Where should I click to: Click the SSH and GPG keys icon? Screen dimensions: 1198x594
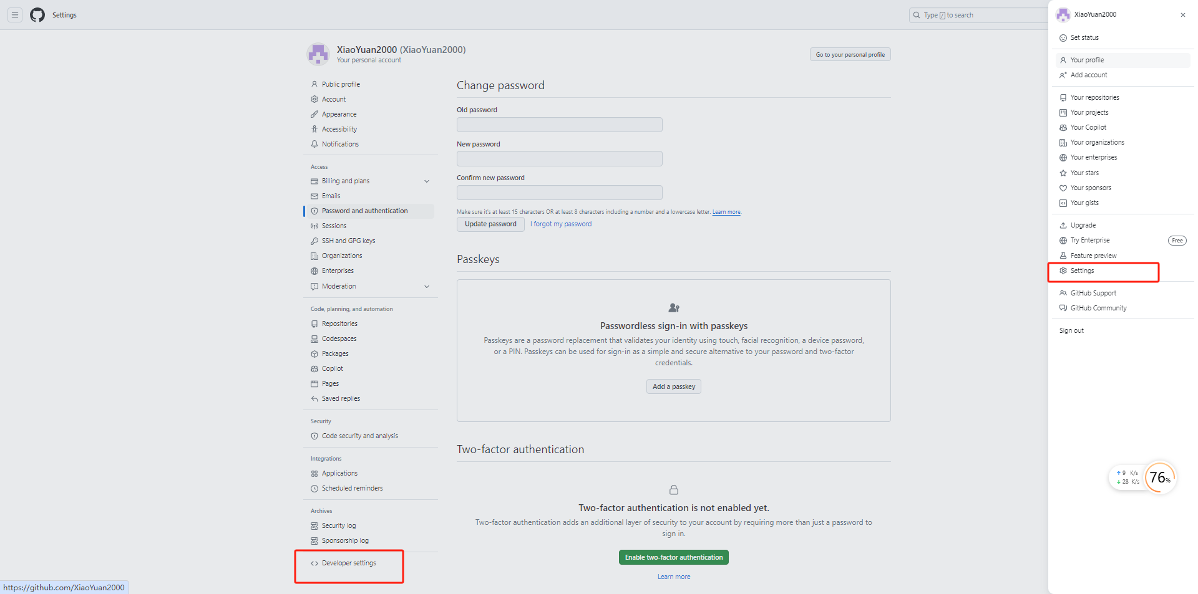tap(314, 241)
